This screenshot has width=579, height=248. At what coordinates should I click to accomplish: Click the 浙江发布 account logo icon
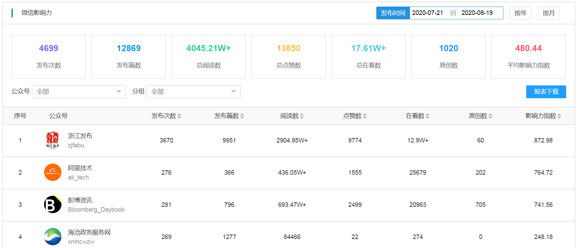53,140
